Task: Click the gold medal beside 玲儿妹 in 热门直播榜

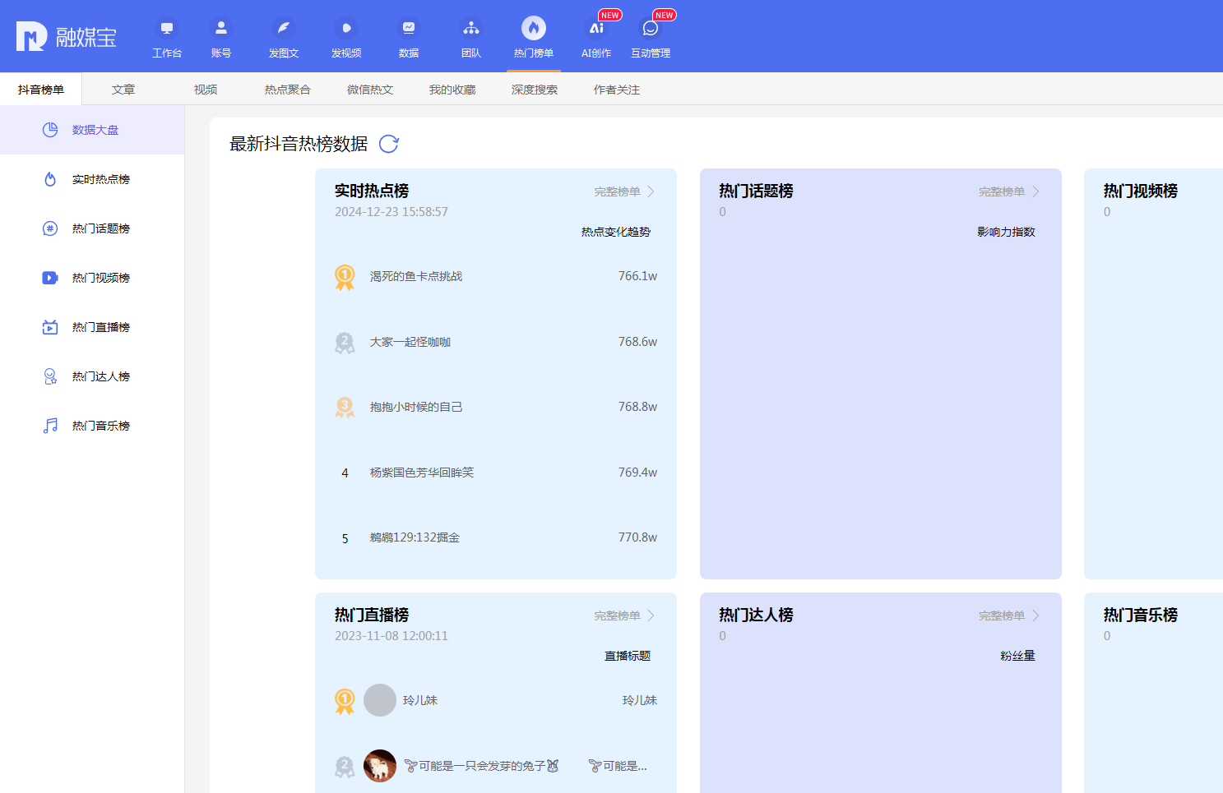Action: 345,701
